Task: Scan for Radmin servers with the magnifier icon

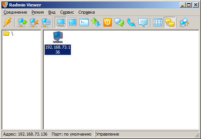Action: pos(184,22)
